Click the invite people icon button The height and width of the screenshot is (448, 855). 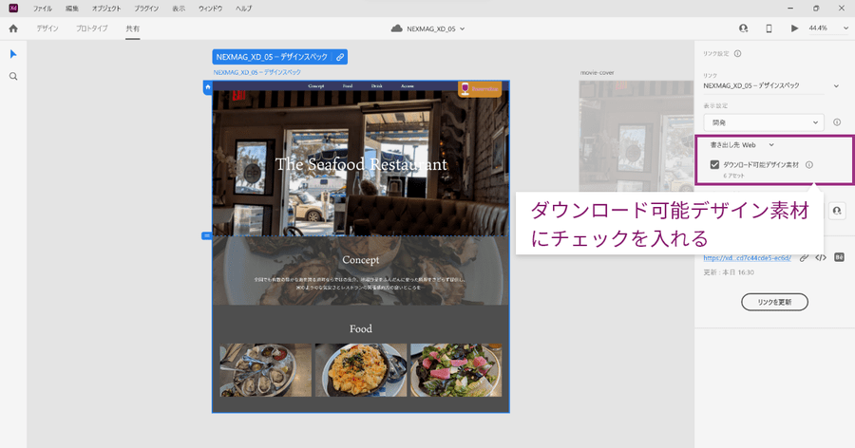(x=837, y=211)
